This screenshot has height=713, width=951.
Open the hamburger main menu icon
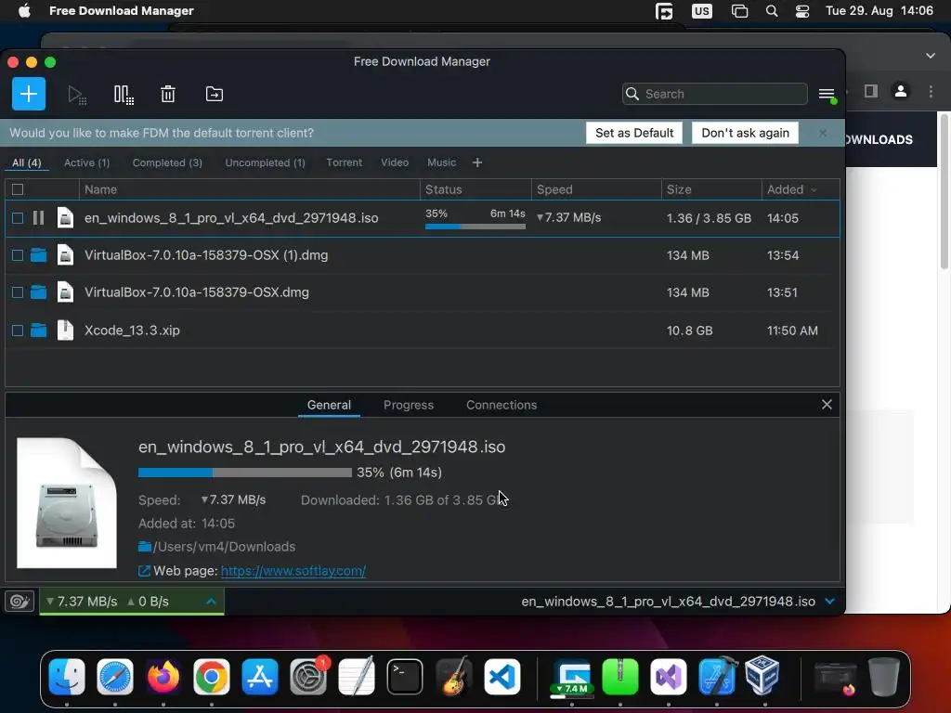(827, 95)
